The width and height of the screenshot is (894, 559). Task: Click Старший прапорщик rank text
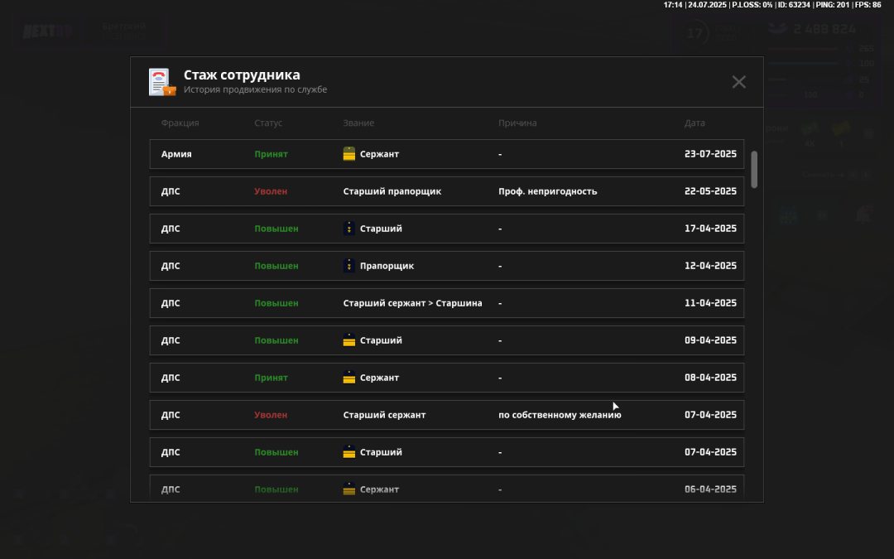pyautogui.click(x=392, y=191)
